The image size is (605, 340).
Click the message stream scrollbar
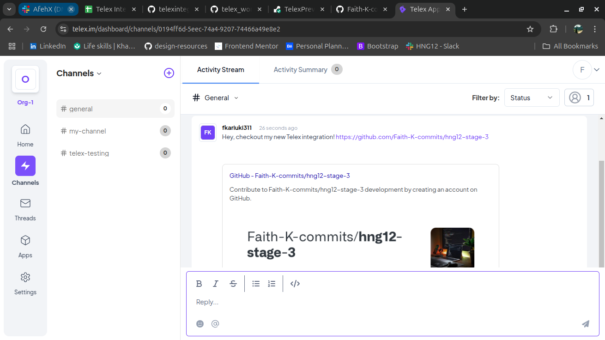point(601,213)
